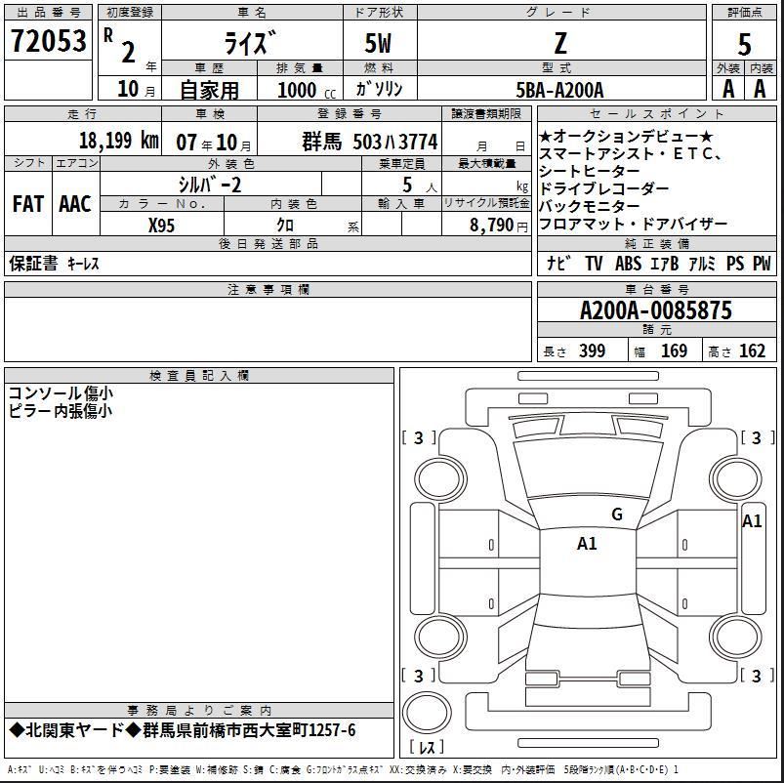Select the grade value Z

560,43
